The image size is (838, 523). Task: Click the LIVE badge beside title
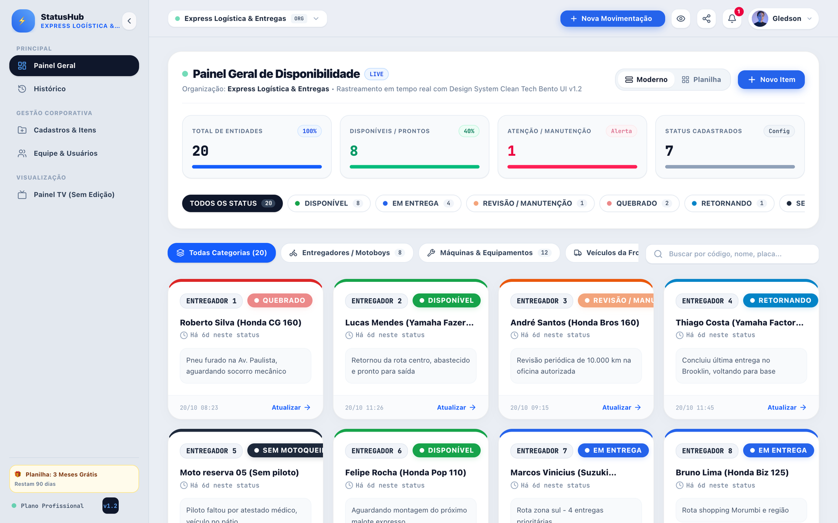[377, 74]
